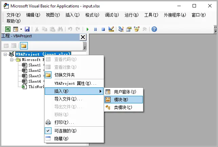Open the 插入(I) menu in menu bar
Image resolution: width=218 pixels, height=147 pixels.
coord(73,15)
